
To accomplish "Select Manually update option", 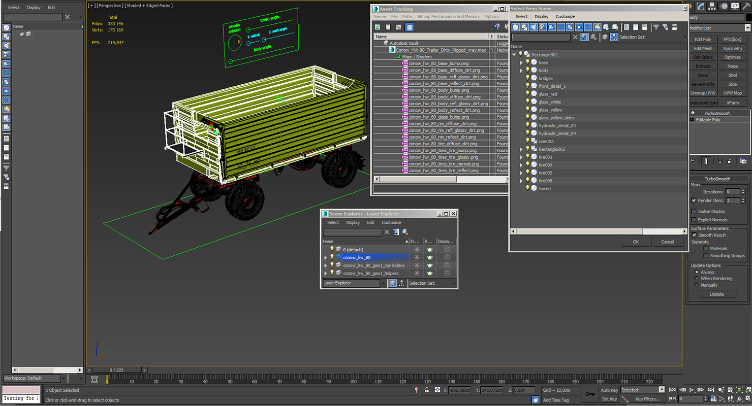I will pos(697,285).
